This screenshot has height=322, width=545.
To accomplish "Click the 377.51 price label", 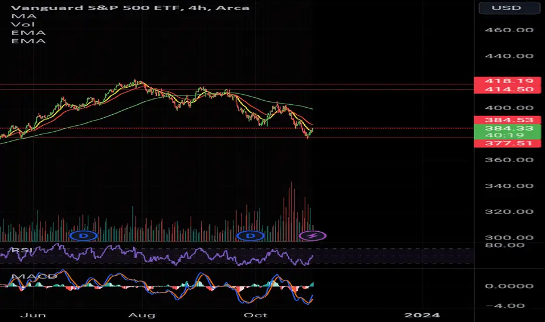I will [x=508, y=143].
